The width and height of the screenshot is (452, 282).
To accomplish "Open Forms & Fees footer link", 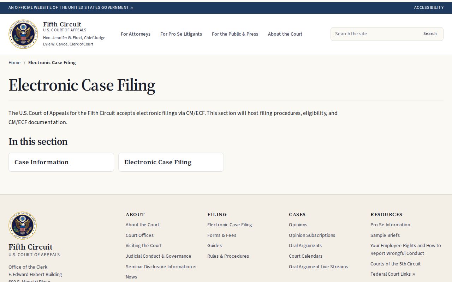I will [x=222, y=235].
